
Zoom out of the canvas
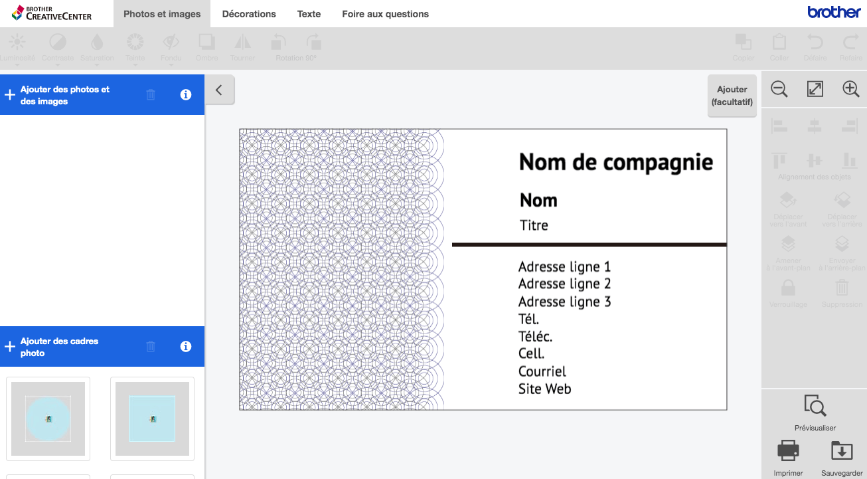click(779, 89)
